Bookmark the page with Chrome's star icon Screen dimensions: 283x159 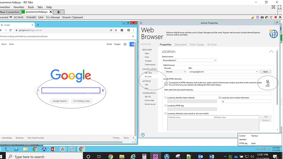tap(116, 30)
